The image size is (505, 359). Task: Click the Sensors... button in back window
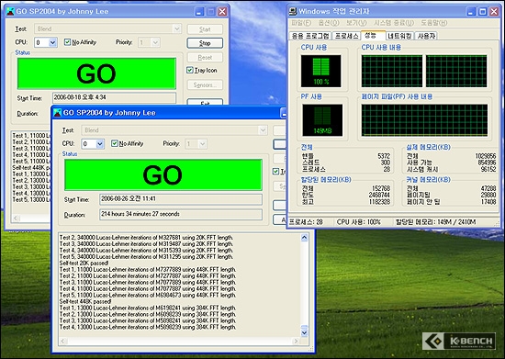(x=205, y=85)
